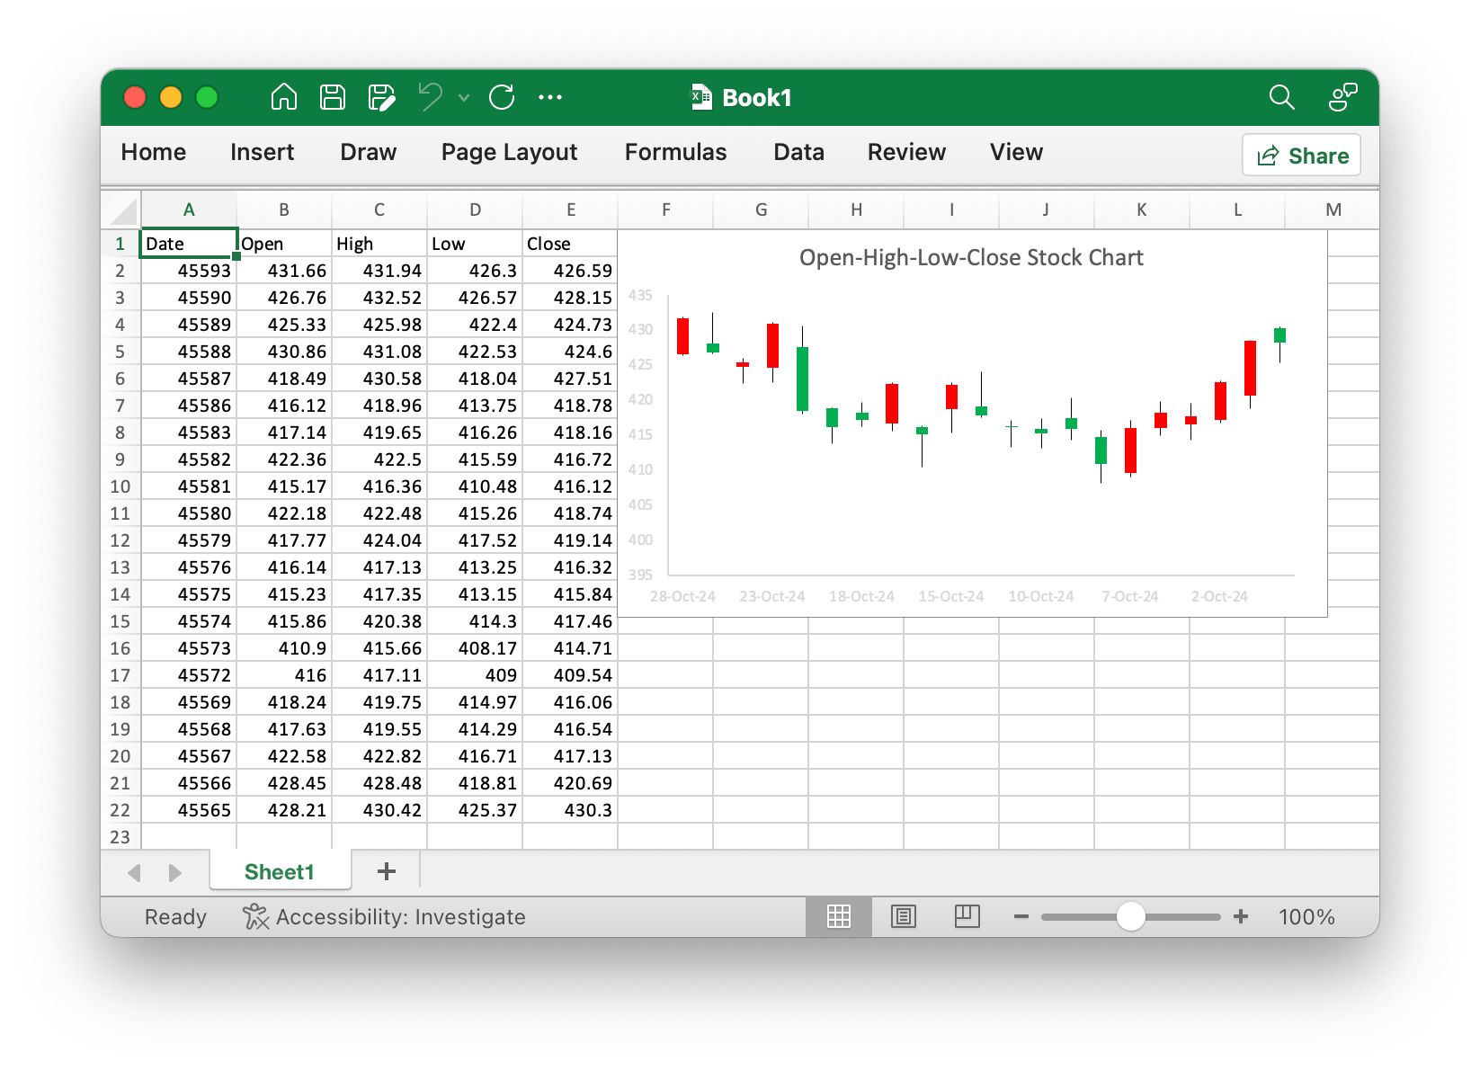Switch to Normal view grid icon

(839, 916)
